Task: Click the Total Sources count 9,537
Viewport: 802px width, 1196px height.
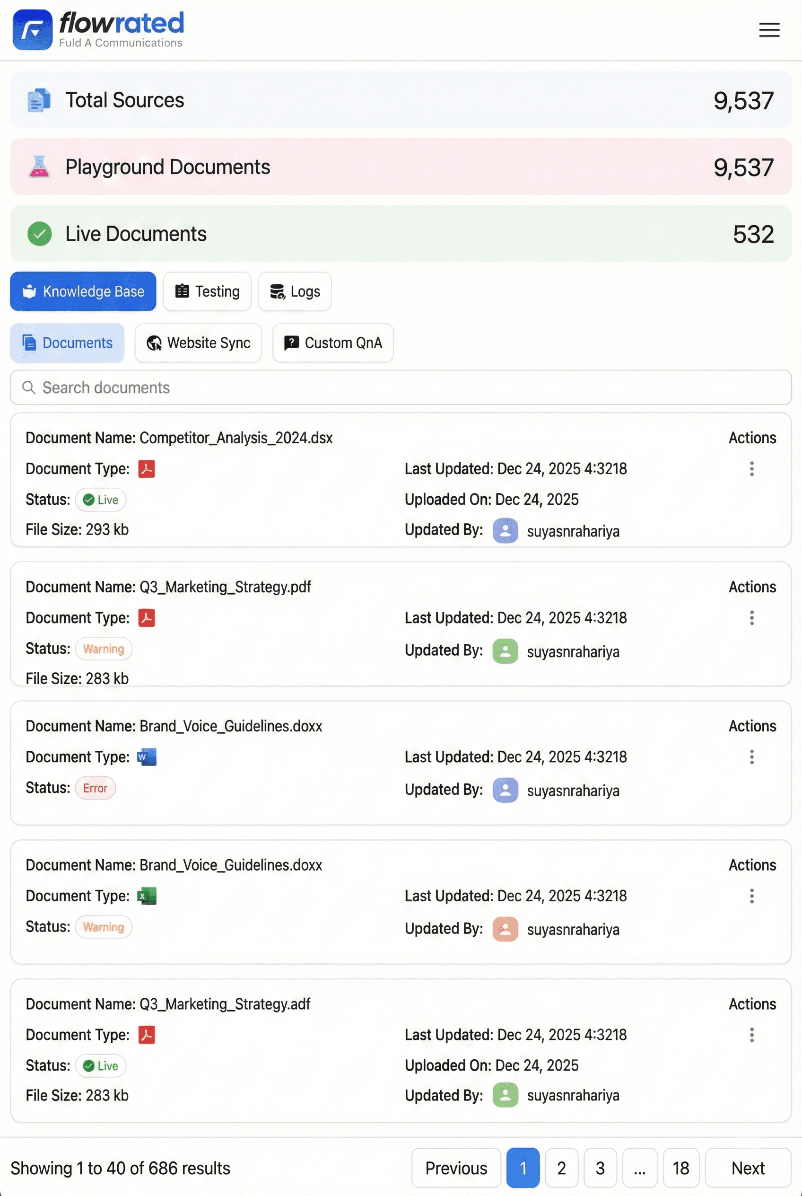Action: [743, 100]
